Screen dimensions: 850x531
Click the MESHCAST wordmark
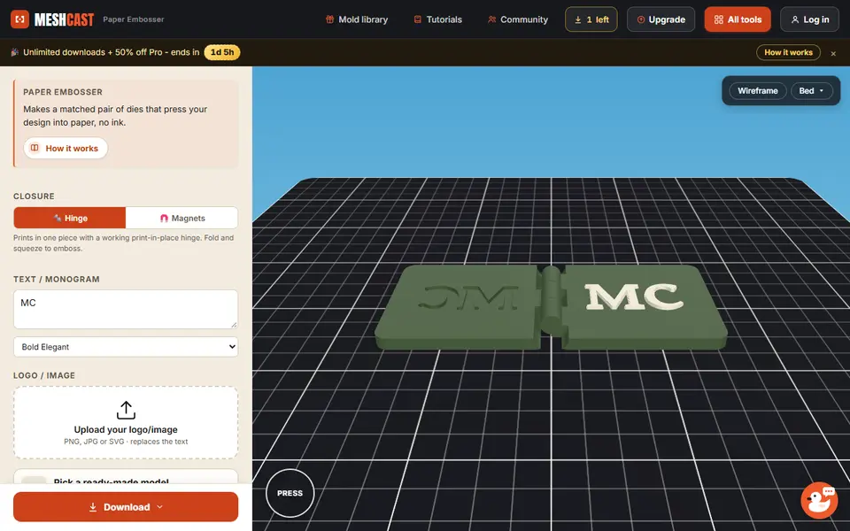point(64,20)
